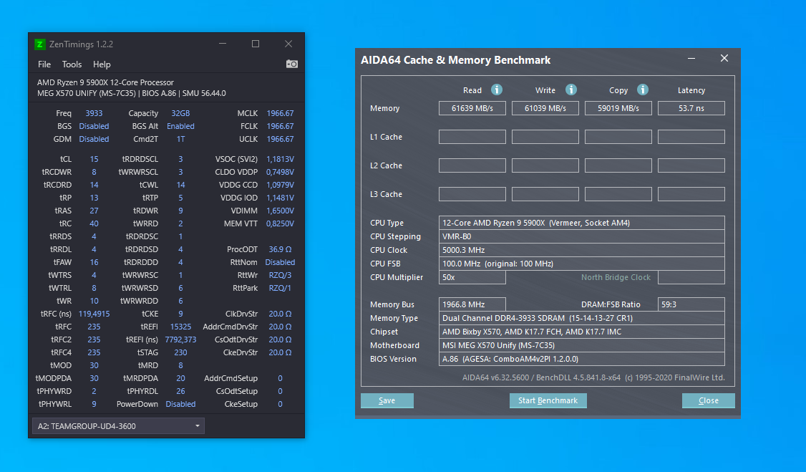Minimize the AIDA64 benchmark window
Image resolution: width=806 pixels, height=472 pixels.
click(691, 59)
